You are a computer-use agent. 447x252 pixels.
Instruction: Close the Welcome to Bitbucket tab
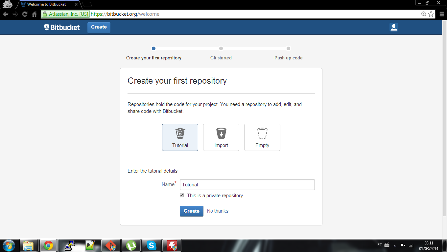coord(76,5)
